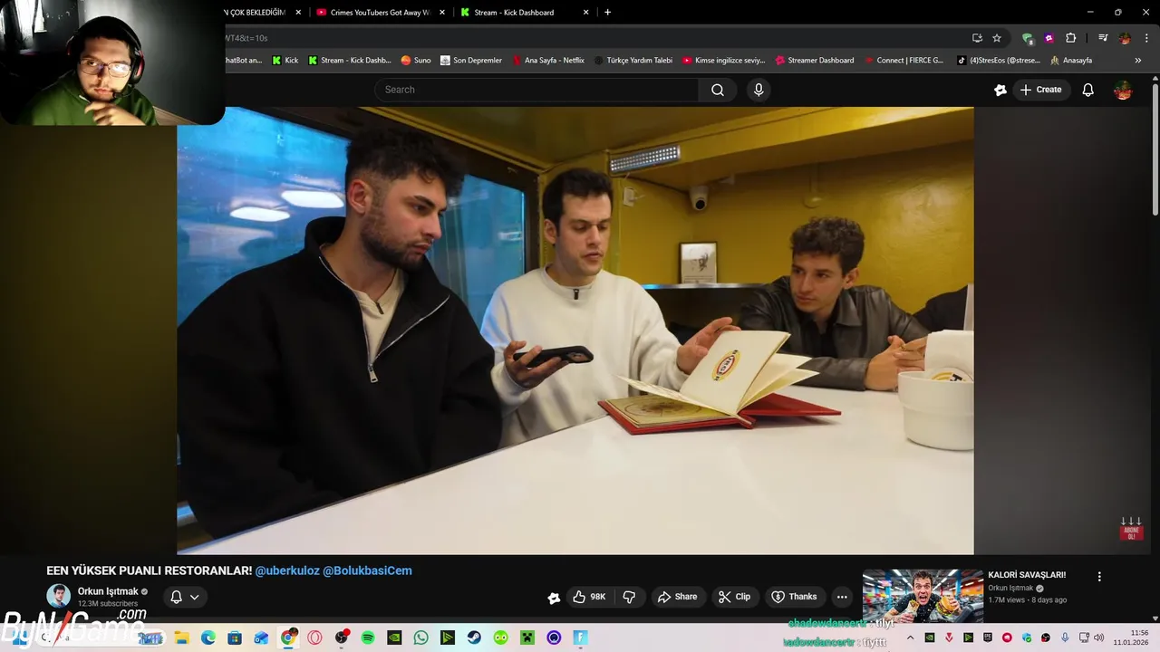Viewport: 1160px width, 652px height.
Task: Bookmark this page with the star icon
Action: [997, 38]
